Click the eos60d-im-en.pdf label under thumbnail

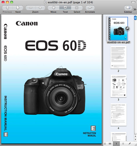coord(118,42)
